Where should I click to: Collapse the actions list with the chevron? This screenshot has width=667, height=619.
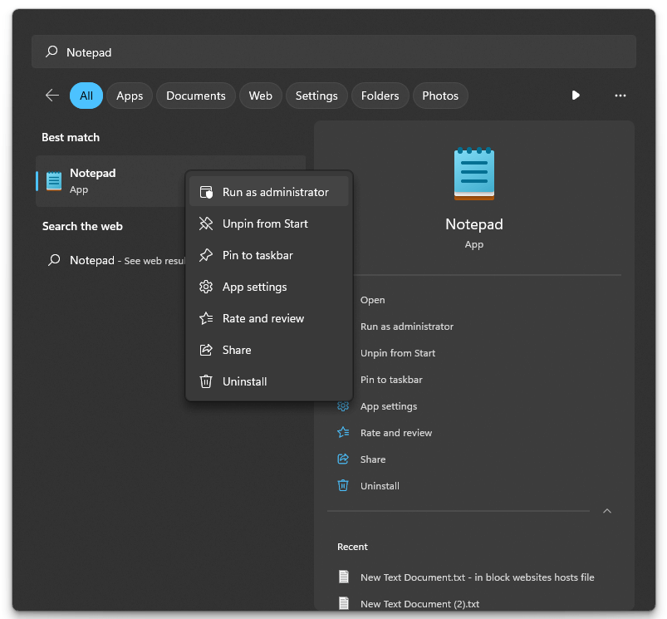(x=607, y=511)
